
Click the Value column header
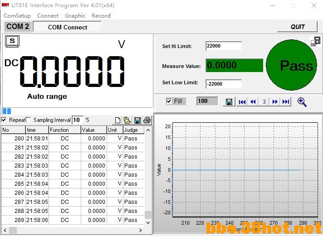point(94,130)
